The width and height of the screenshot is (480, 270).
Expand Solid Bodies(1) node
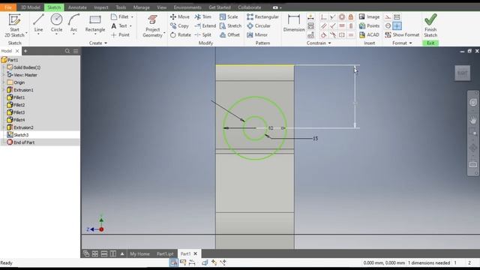(4, 67)
